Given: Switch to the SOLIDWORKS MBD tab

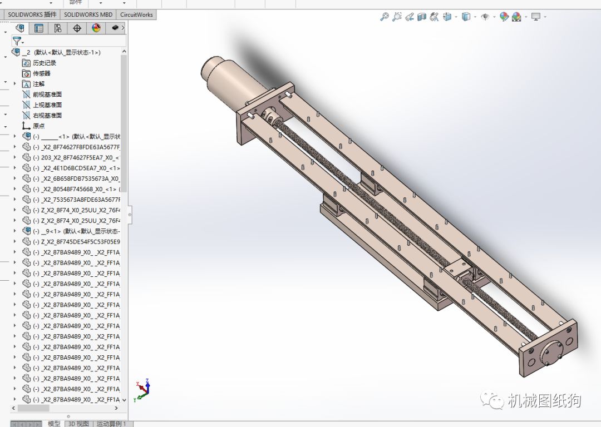Looking at the screenshot, I should 87,14.
